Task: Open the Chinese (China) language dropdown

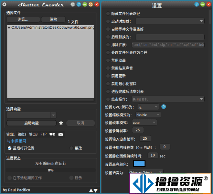Action: [x=146, y=171]
